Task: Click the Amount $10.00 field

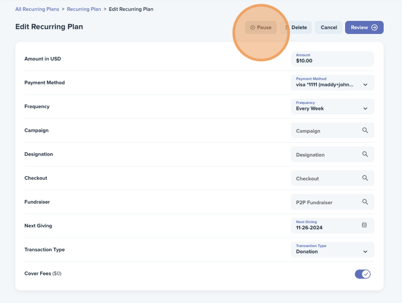Action: tap(333, 59)
